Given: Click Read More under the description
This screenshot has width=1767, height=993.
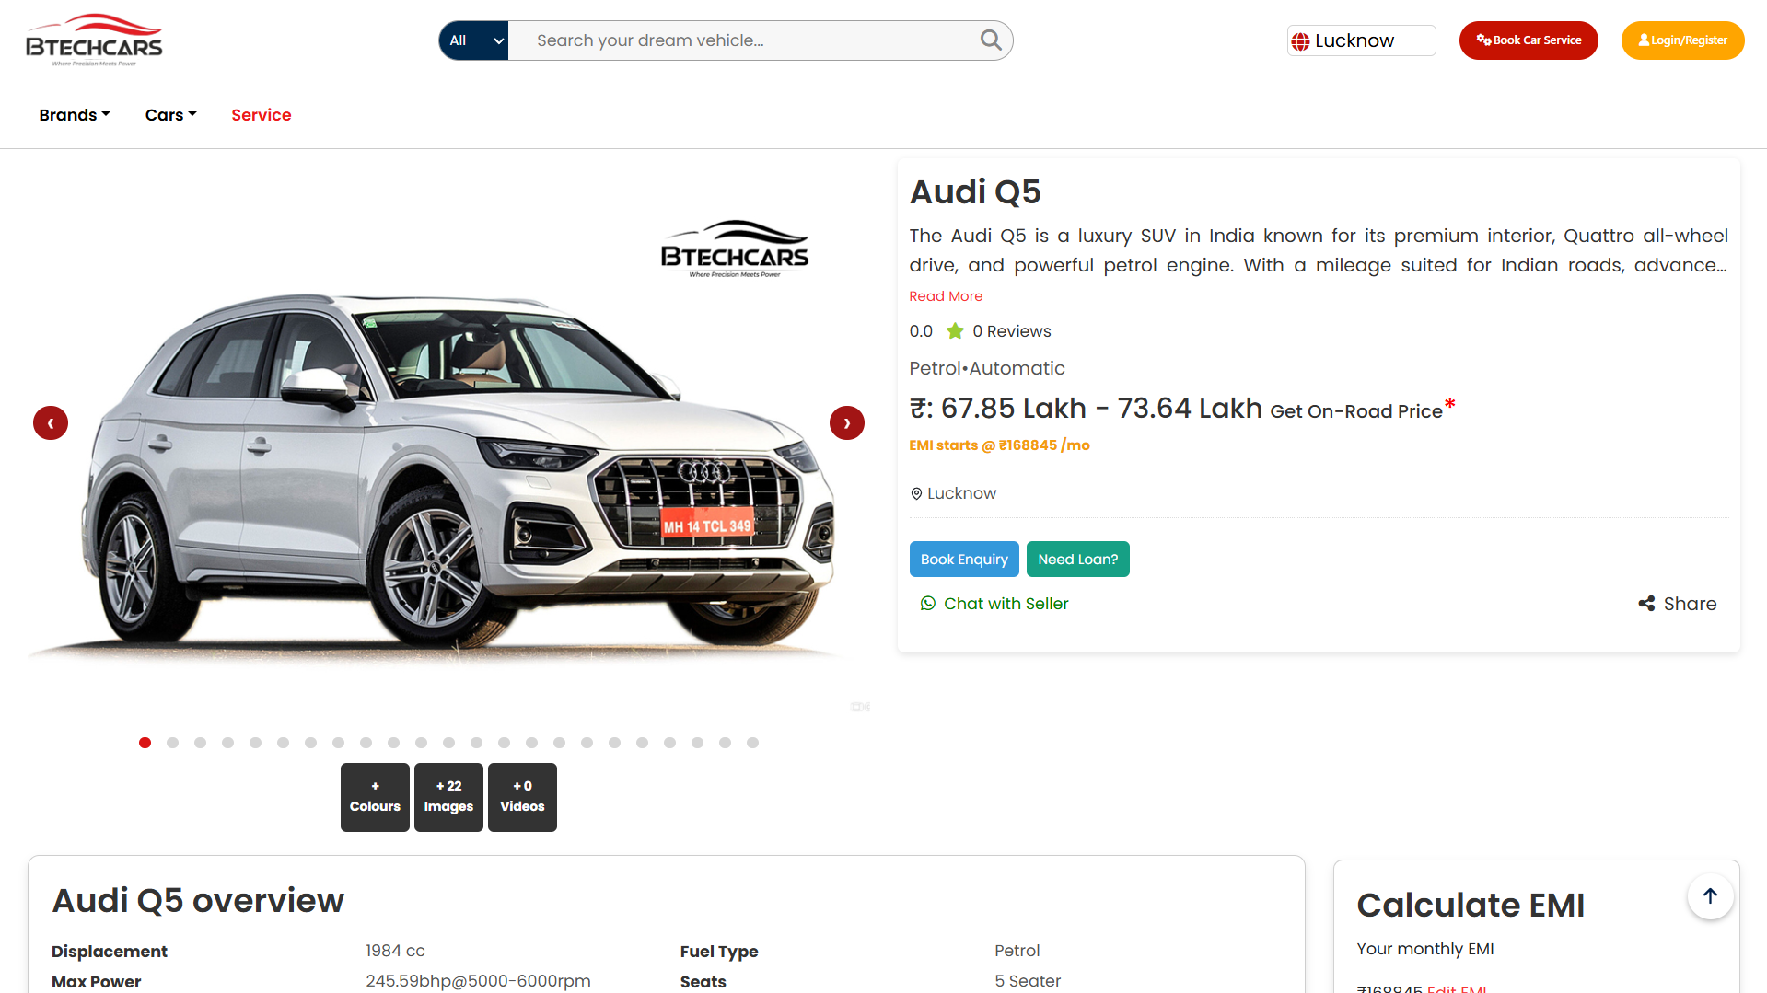Looking at the screenshot, I should pyautogui.click(x=946, y=296).
